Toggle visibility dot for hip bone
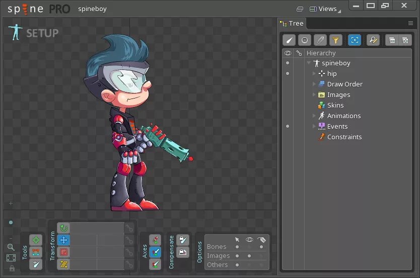 (x=288, y=73)
